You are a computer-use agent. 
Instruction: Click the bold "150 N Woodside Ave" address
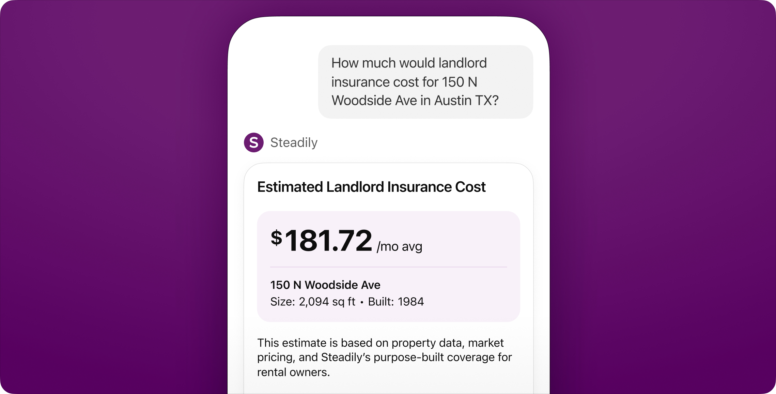pos(325,285)
